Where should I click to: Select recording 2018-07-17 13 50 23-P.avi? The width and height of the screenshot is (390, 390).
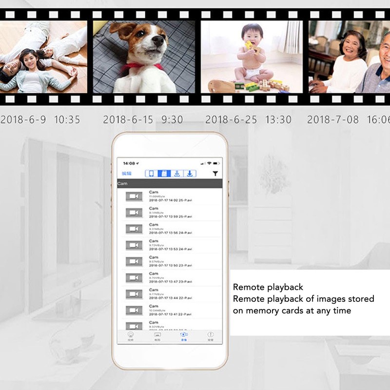[x=171, y=265]
